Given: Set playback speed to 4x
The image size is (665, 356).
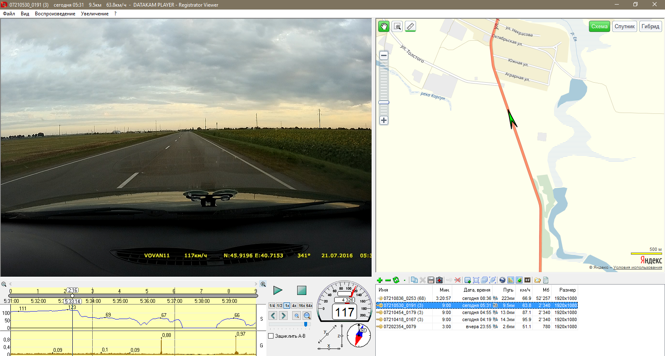Looking at the screenshot, I should tap(294, 306).
